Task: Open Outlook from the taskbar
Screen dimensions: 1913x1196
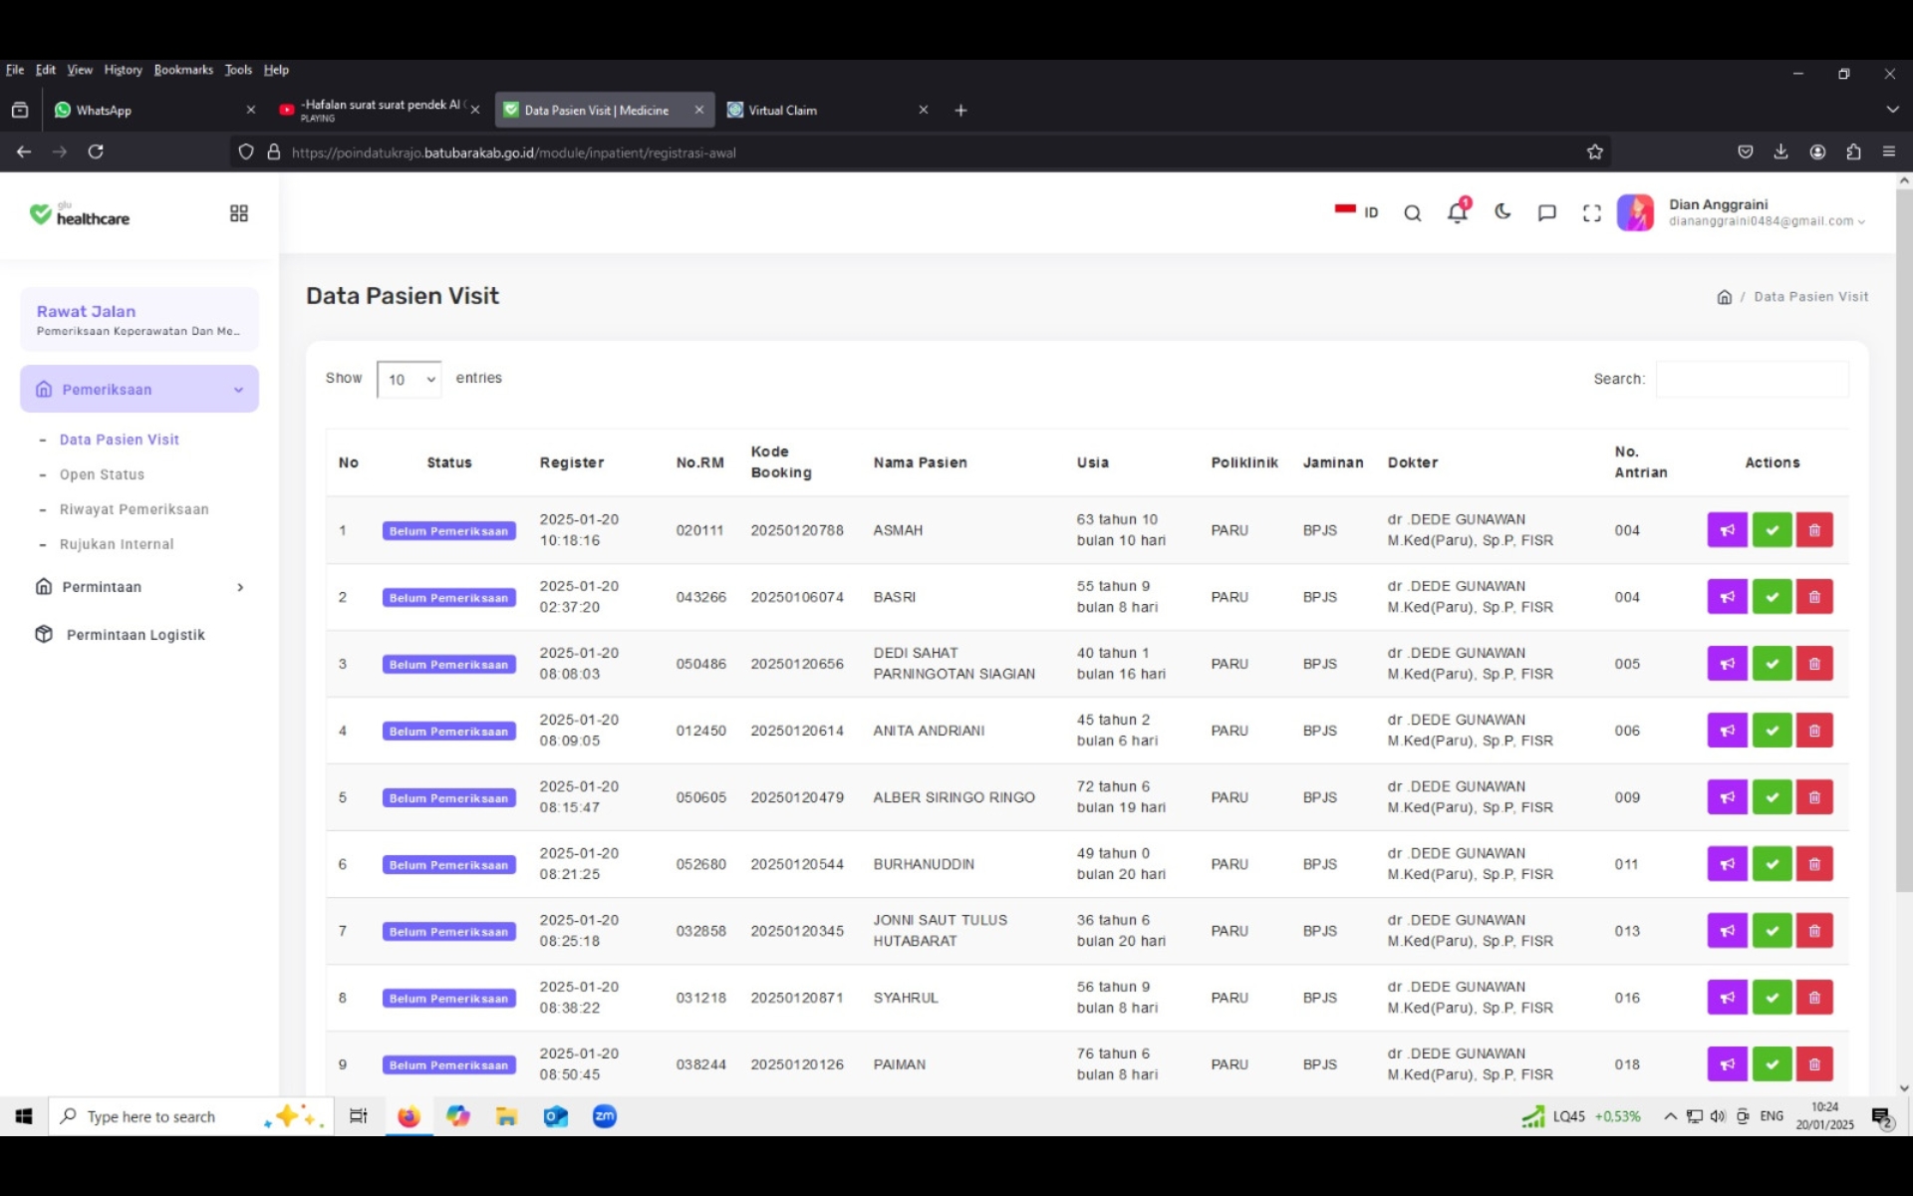Action: (x=555, y=1116)
